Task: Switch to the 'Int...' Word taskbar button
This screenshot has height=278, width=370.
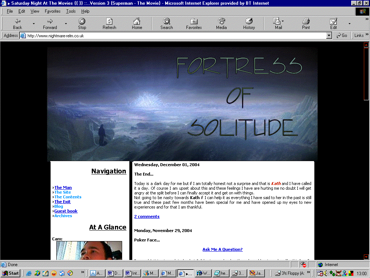Action: point(132,273)
